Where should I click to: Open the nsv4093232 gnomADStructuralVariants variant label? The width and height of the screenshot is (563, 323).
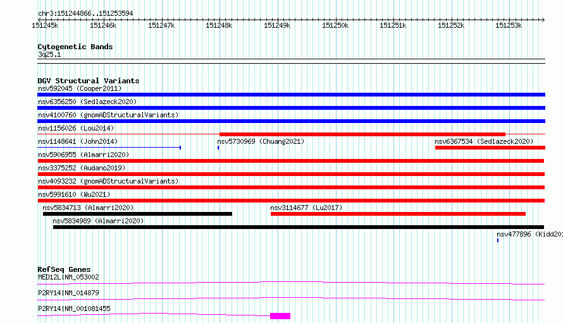108,181
